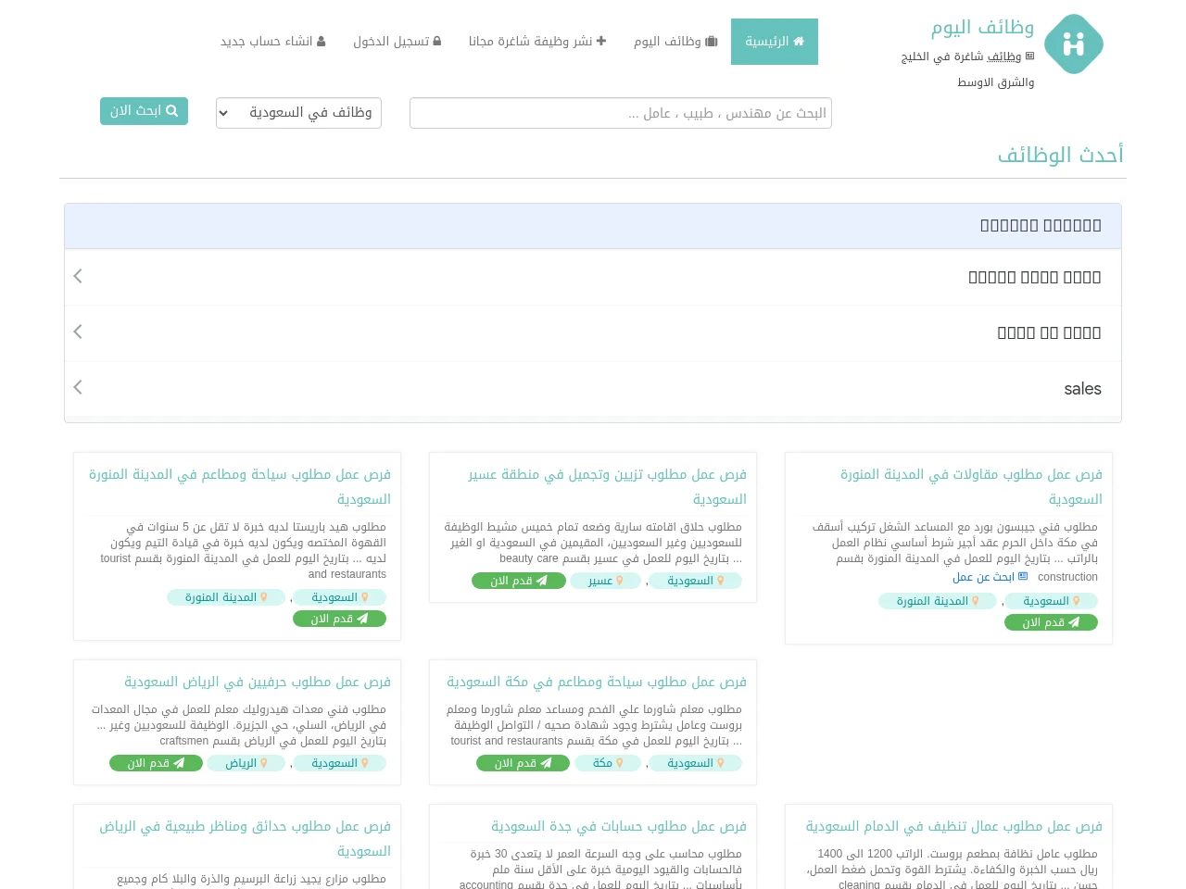Click السعودية tag on the تزيين وتجميل card
Image resolution: width=1186 pixels, height=889 pixels.
[x=696, y=581]
